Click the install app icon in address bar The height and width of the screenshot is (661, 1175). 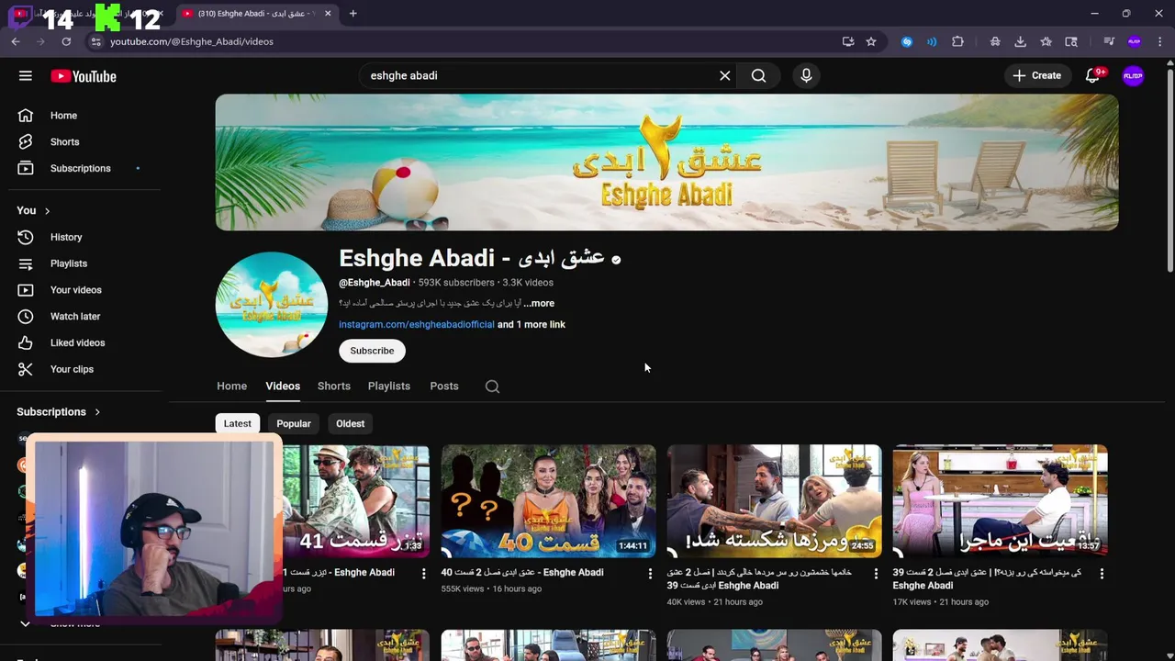[848, 41]
